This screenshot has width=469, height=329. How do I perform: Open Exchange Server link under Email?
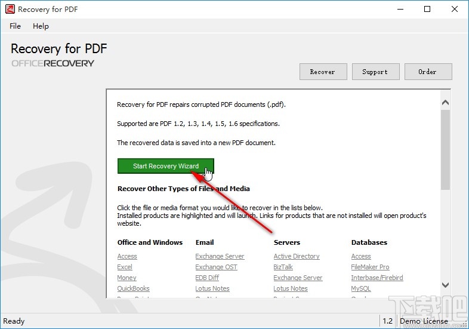[220, 256]
